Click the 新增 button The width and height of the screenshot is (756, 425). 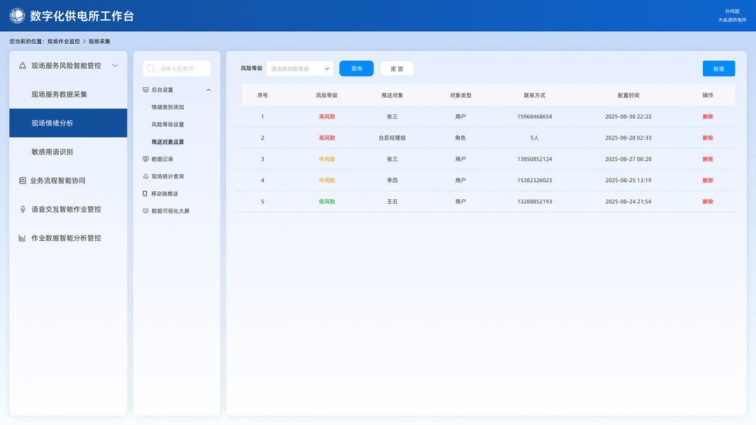point(718,69)
